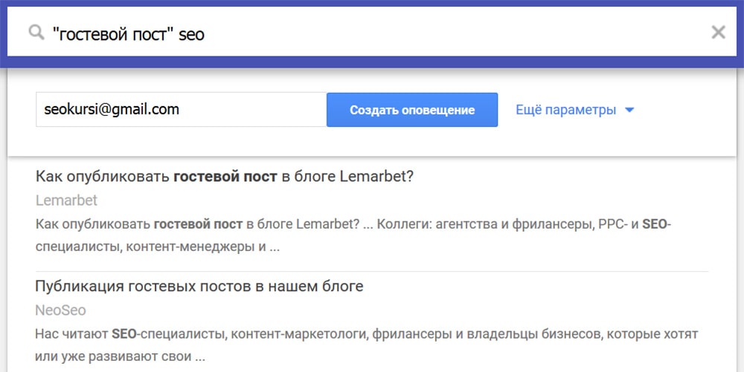The height and width of the screenshot is (372, 744).
Task: Open result Публикация гостевых постов в нашем блоге
Action: pyautogui.click(x=199, y=286)
